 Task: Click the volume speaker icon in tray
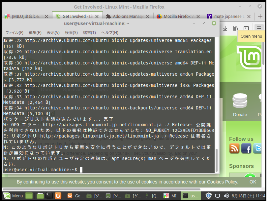[x=227, y=196]
